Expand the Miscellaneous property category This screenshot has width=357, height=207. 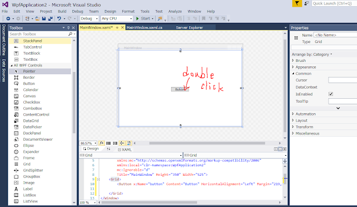(293, 133)
